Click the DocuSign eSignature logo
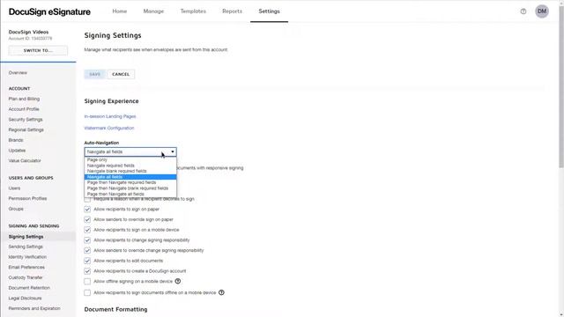This screenshot has width=564, height=317. pyautogui.click(x=49, y=11)
